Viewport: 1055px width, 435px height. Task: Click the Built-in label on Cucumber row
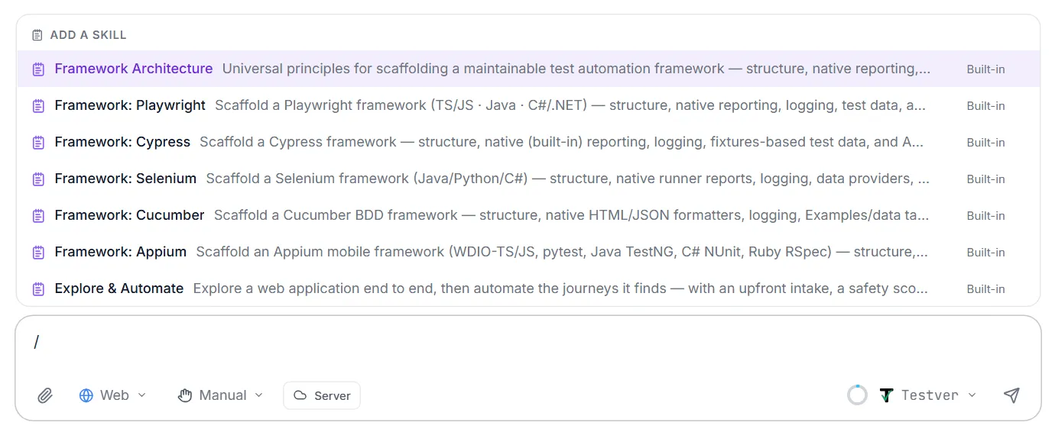985,216
